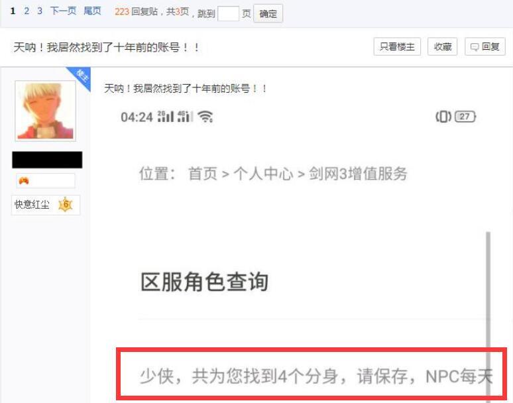Click scrollbar inside the embedded phone screenshot
Image resolution: width=513 pixels, height=403 pixels.
(x=488, y=314)
